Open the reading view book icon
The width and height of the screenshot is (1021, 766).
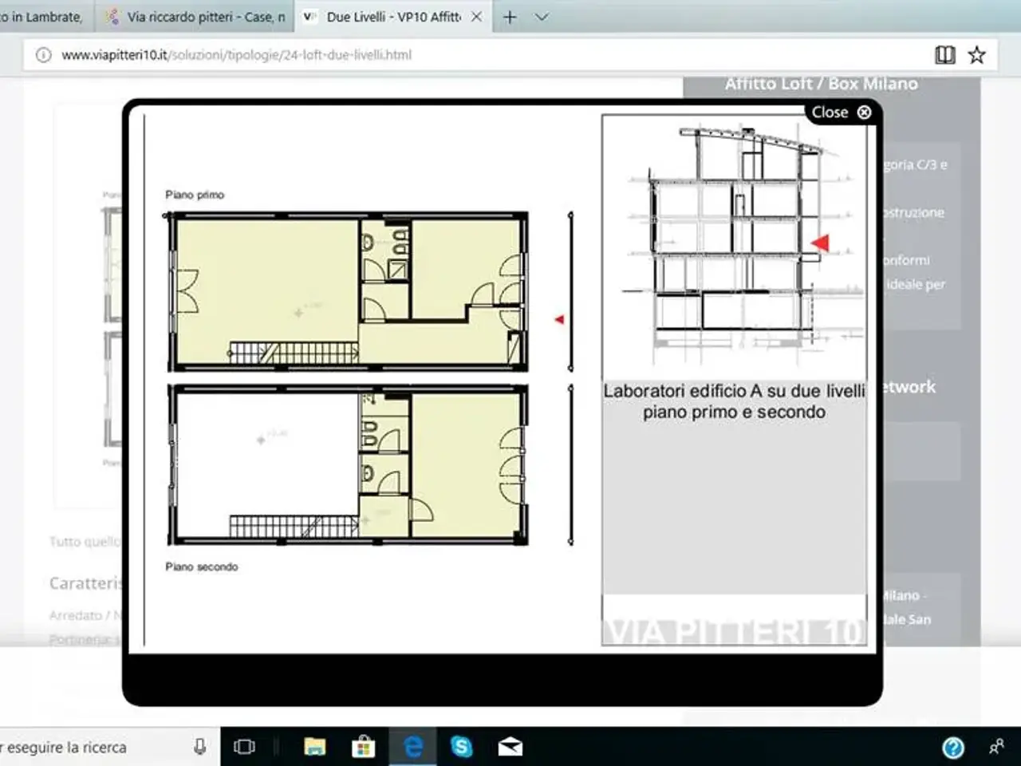coord(944,55)
